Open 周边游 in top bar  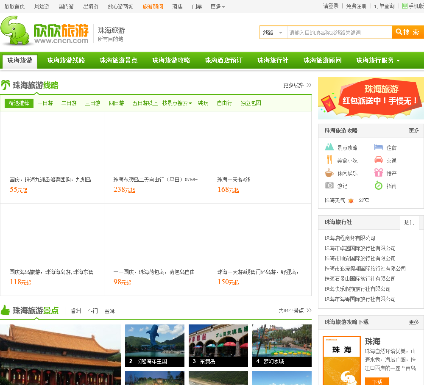click(42, 6)
